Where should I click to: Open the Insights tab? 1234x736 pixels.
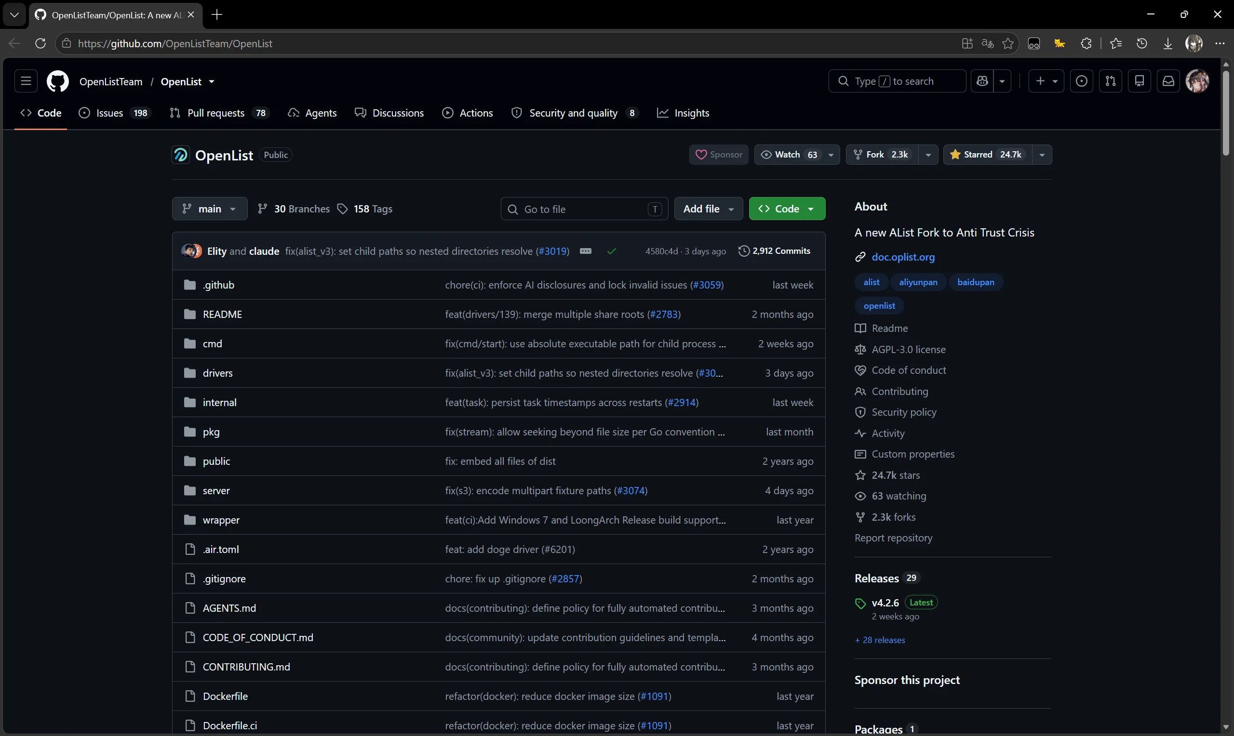(x=683, y=113)
